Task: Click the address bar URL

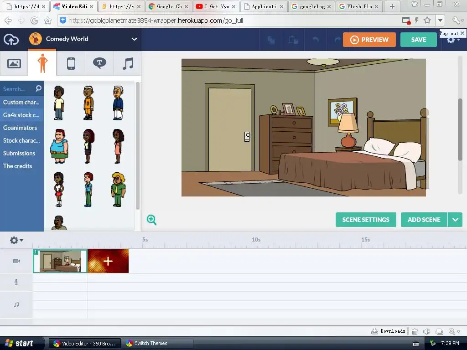Action: [156, 21]
